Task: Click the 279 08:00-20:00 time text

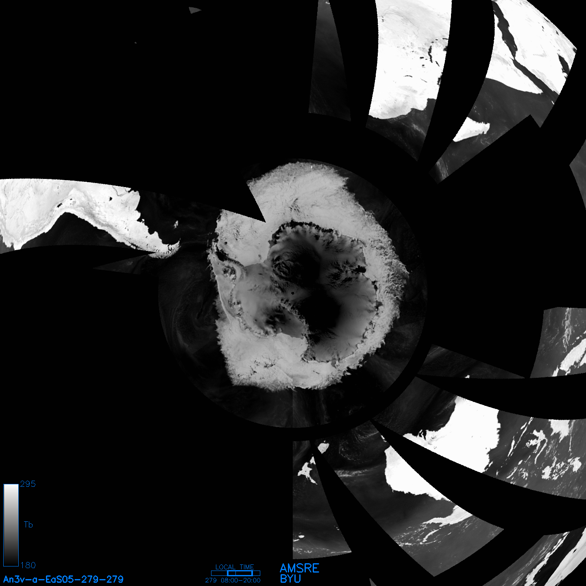Action: pos(233,580)
